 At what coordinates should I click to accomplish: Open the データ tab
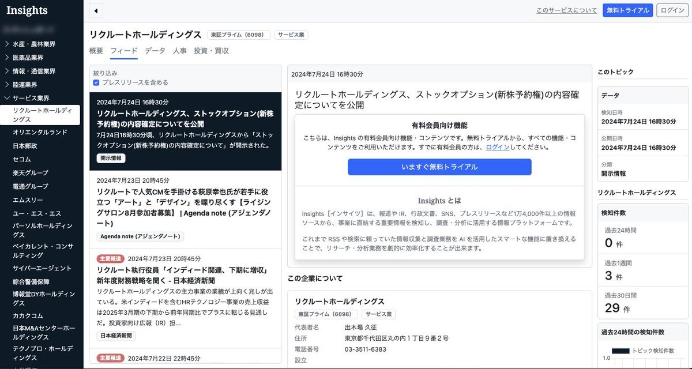coord(155,51)
